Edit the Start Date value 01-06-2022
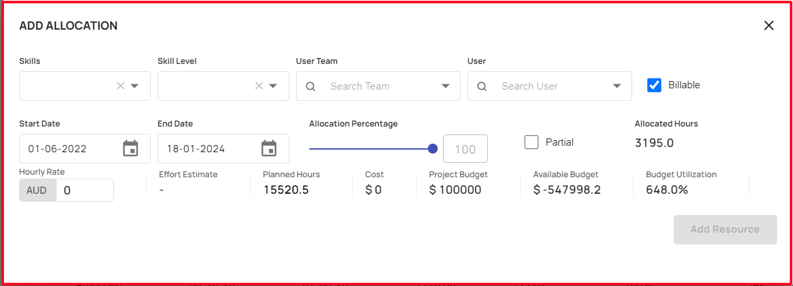 [57, 149]
